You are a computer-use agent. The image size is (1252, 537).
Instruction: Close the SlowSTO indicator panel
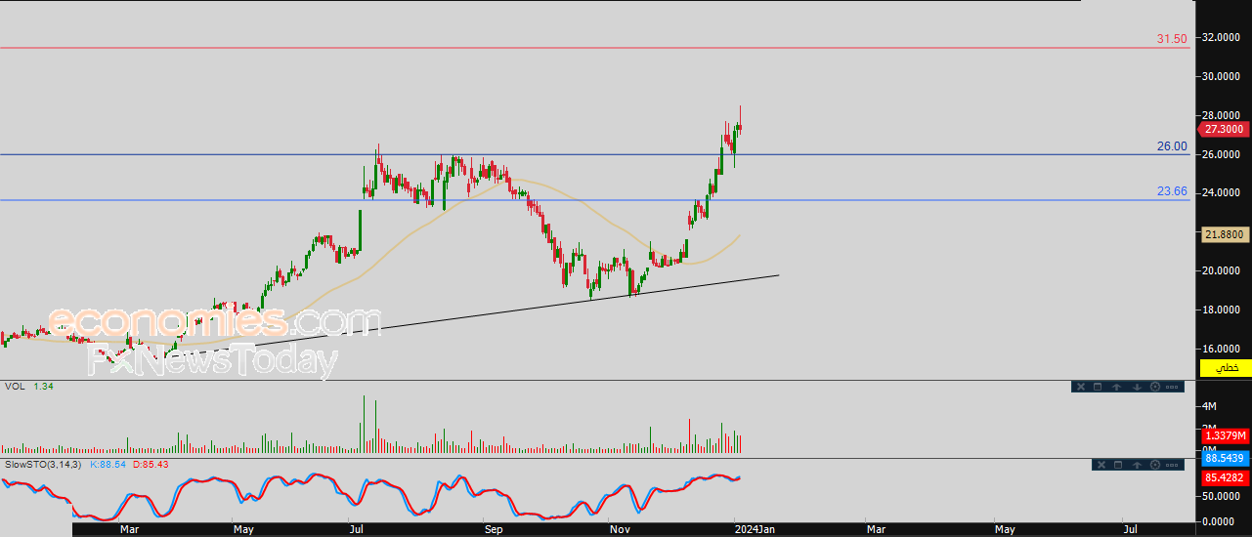pos(1101,465)
